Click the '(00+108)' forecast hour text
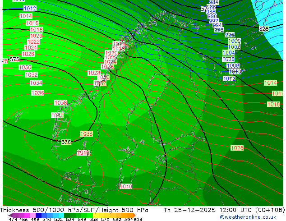The height and width of the screenshot is (221, 286). point(270,210)
